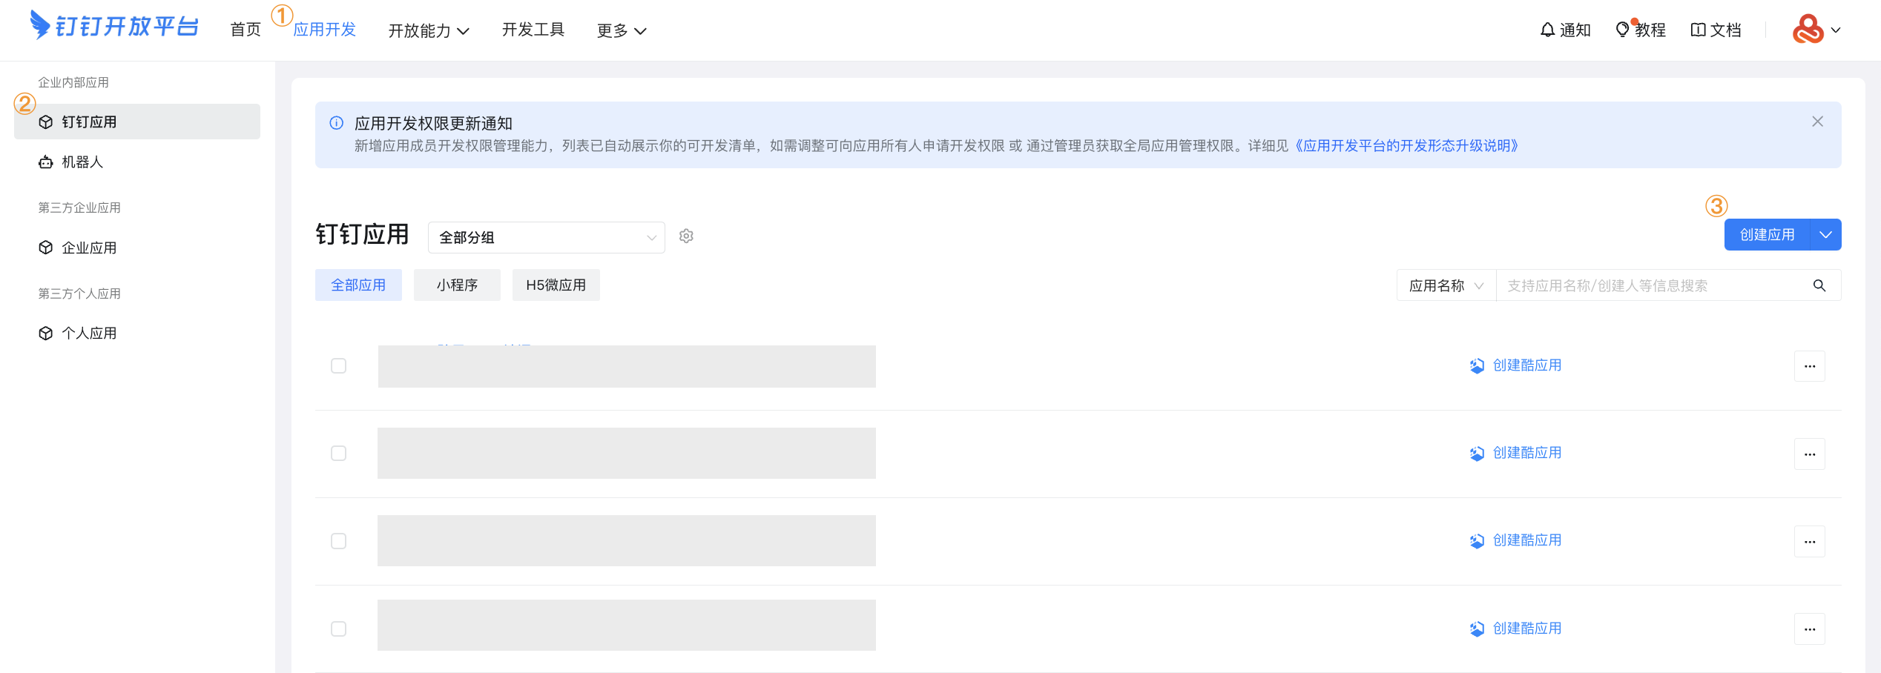Click the 第三方个人应用 section heading

tap(79, 294)
